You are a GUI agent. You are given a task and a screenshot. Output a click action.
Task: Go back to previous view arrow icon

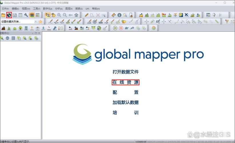click(70, 15)
